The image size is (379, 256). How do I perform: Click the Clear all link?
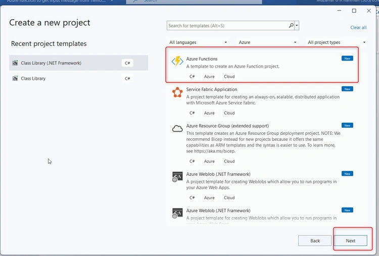click(358, 28)
